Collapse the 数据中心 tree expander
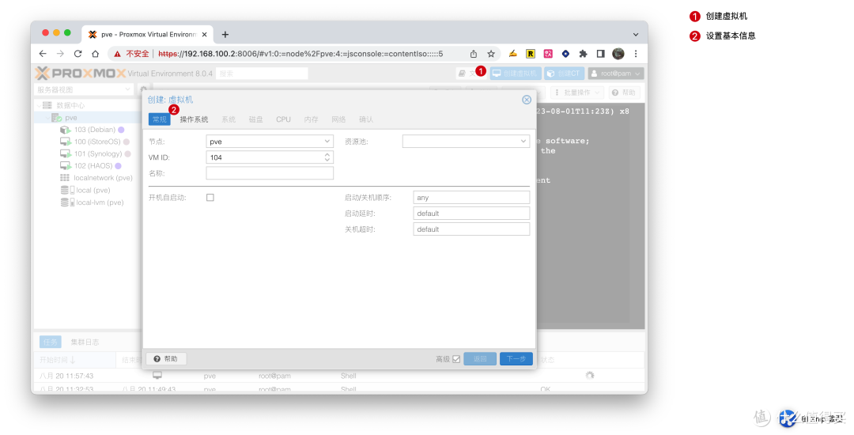This screenshot has height=435, width=854. [x=38, y=105]
